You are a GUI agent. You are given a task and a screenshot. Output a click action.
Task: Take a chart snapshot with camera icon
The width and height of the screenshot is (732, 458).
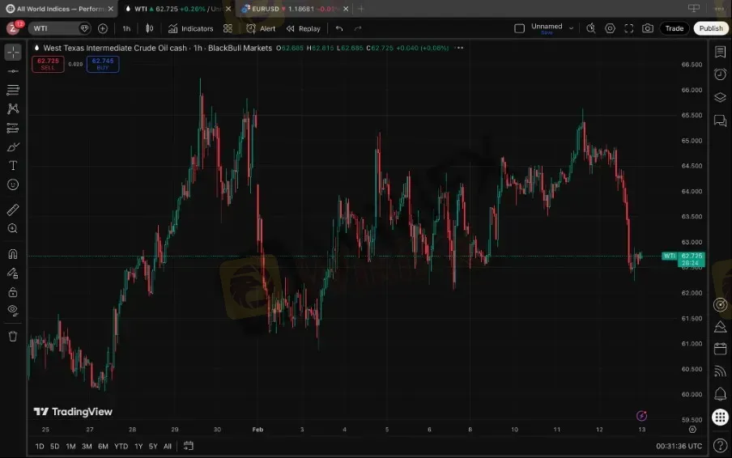[648, 28]
